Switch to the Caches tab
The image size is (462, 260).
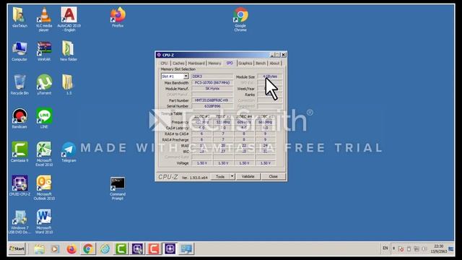coord(178,63)
